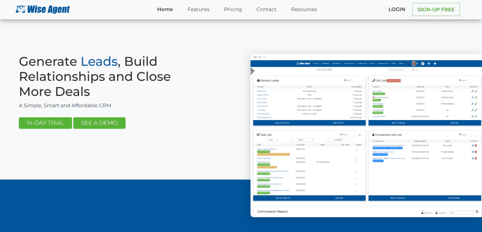Viewport: 482px width, 232px height.
Task: Click trash icon for Phoebe Buffay transaction
Action: [x=476, y=152]
